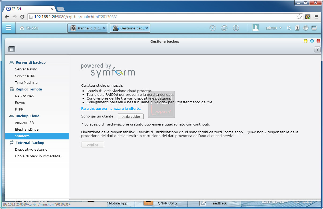Open the Chrome menu button
The image size is (323, 209).
[316, 17]
